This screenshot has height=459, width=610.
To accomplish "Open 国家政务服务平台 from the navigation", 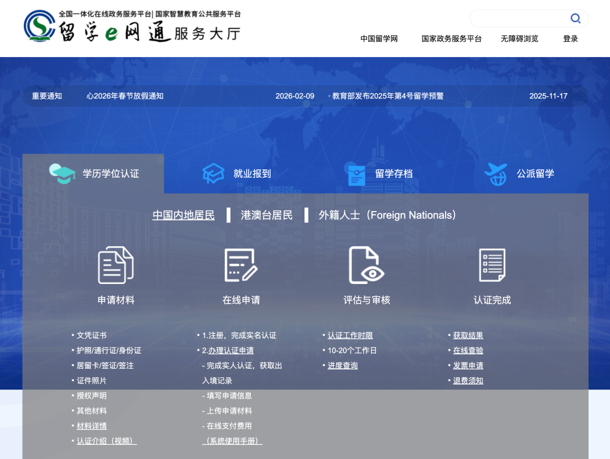I will [451, 38].
